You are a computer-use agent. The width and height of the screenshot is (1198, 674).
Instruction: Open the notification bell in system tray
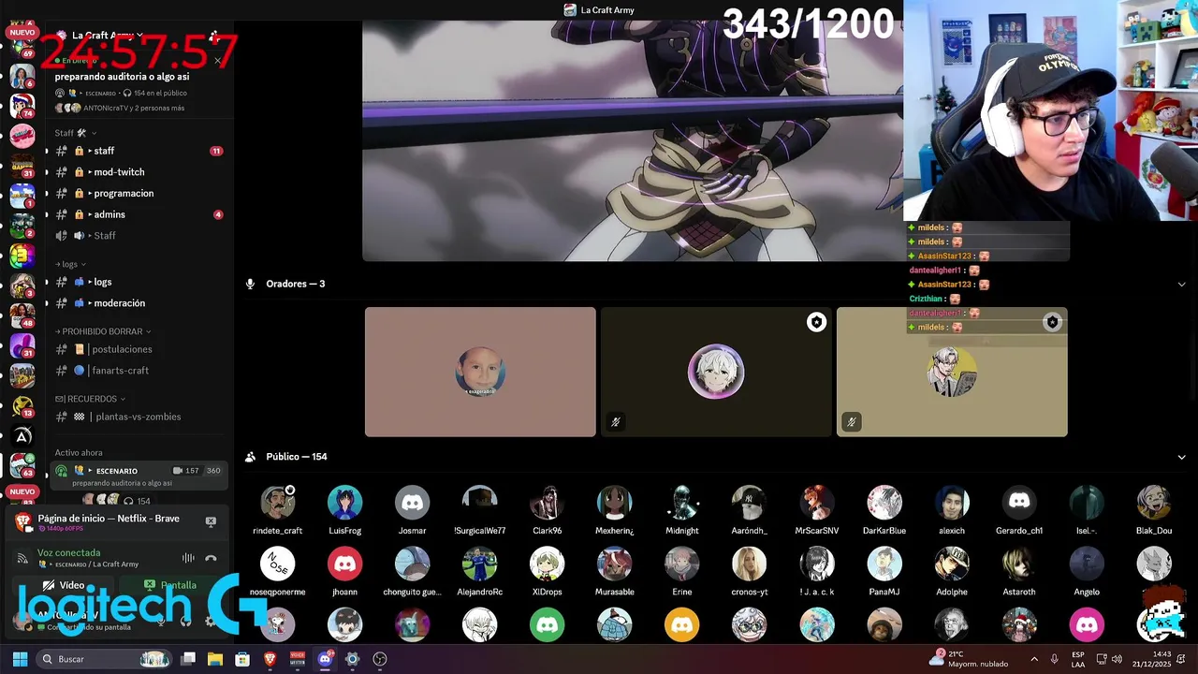pyautogui.click(x=1183, y=659)
